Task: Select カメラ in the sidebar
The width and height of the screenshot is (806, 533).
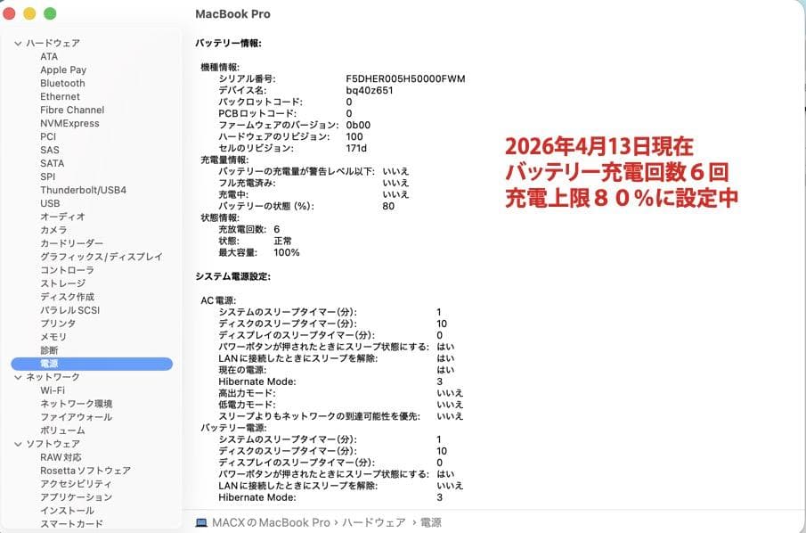Action: coord(54,230)
